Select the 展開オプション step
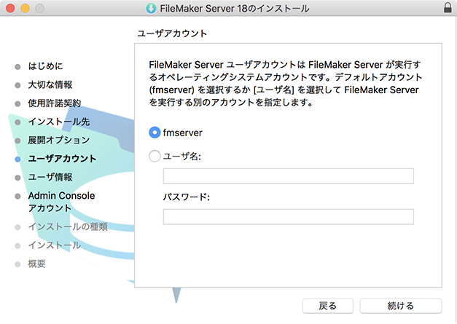The width and height of the screenshot is (457, 324). pos(59,140)
